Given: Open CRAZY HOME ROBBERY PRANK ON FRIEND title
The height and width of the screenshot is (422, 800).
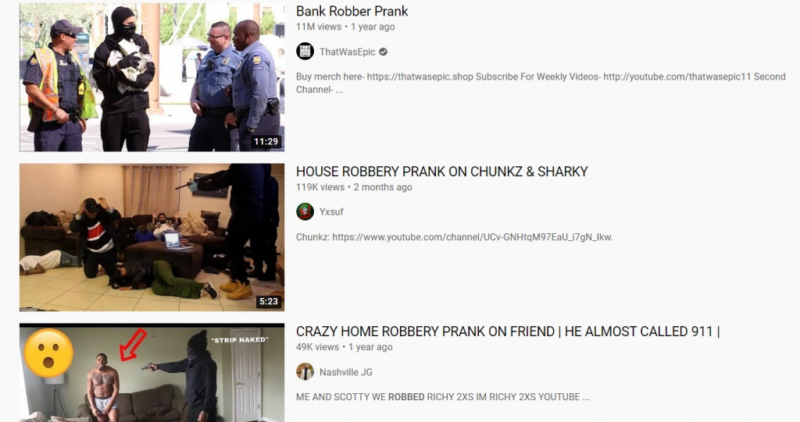Looking at the screenshot, I should (508, 332).
